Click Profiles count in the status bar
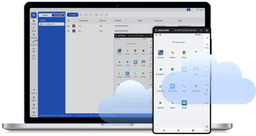The width and height of the screenshot is (256, 136). click(x=81, y=115)
